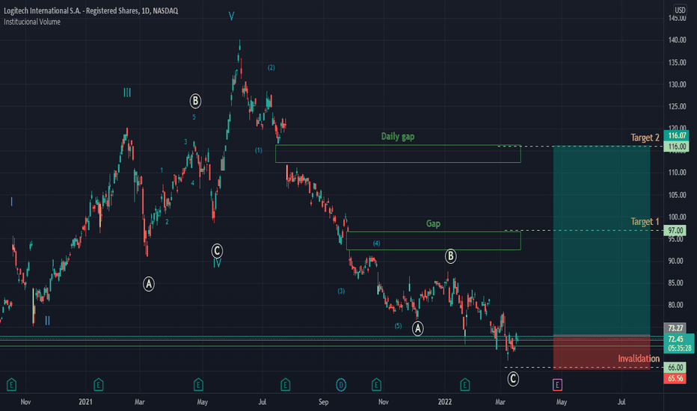Select circled A label between waves II and IV
The image size is (697, 411).
click(149, 284)
